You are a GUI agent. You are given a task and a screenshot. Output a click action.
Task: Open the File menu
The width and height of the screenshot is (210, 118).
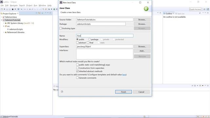pos(2,6)
